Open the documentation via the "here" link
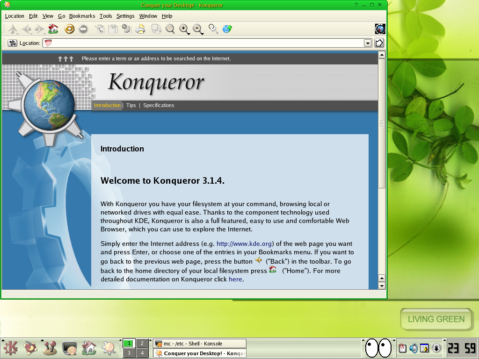This screenshot has height=359, width=479. [x=235, y=279]
